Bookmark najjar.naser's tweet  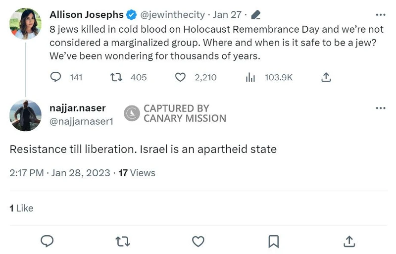[273, 241]
